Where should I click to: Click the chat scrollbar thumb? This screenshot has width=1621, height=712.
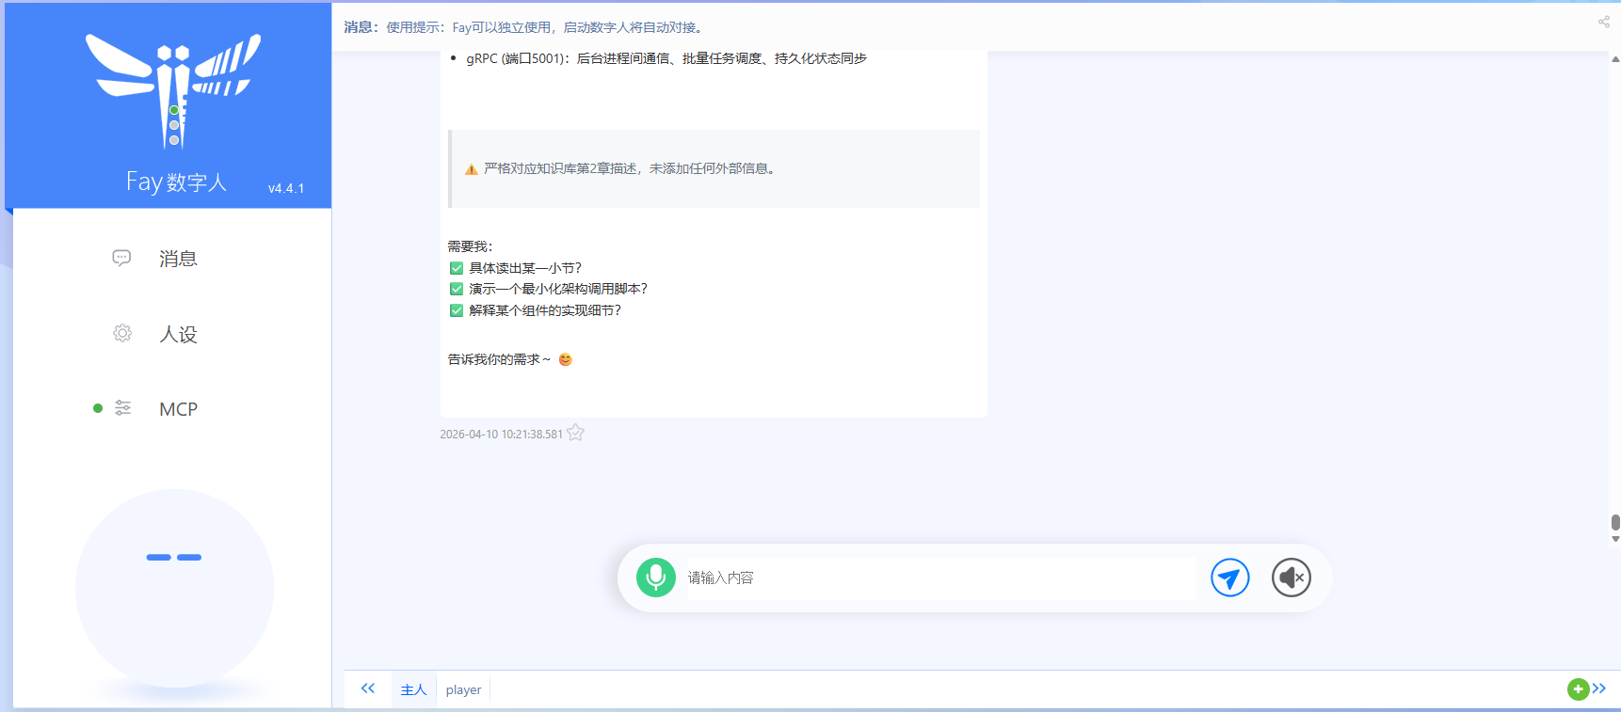pyautogui.click(x=1615, y=523)
